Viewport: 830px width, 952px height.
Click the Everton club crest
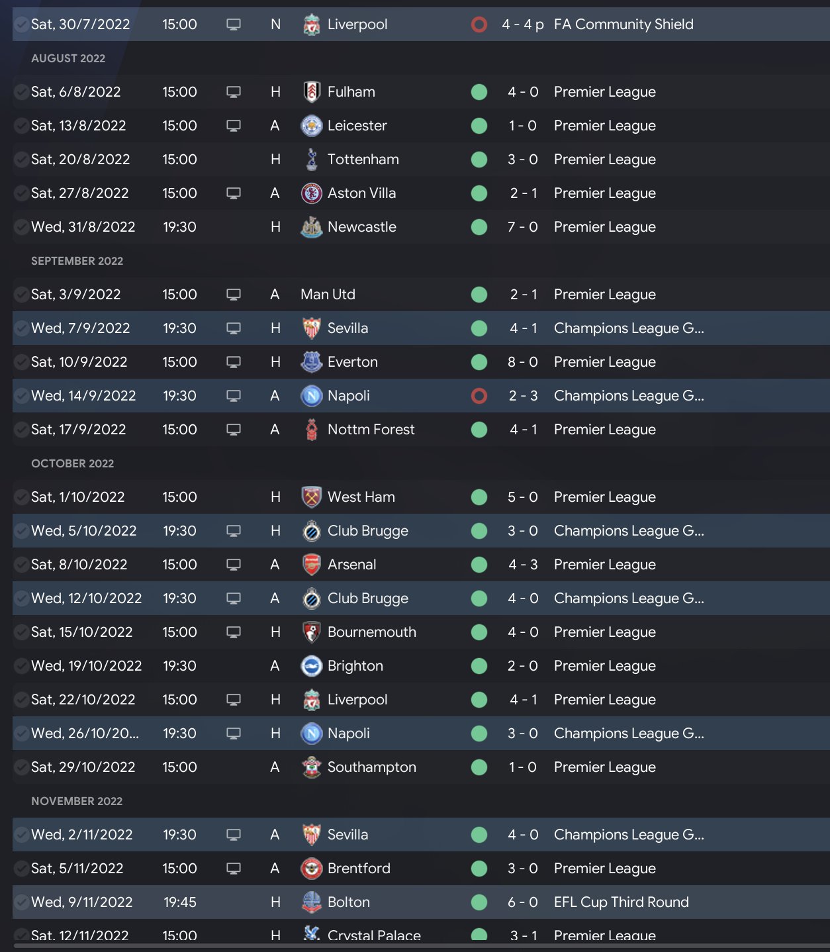(x=311, y=362)
